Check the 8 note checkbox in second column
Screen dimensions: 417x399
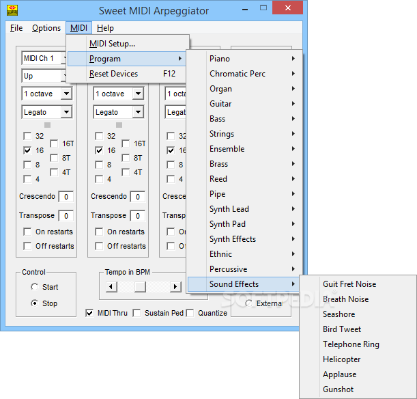pos(99,165)
